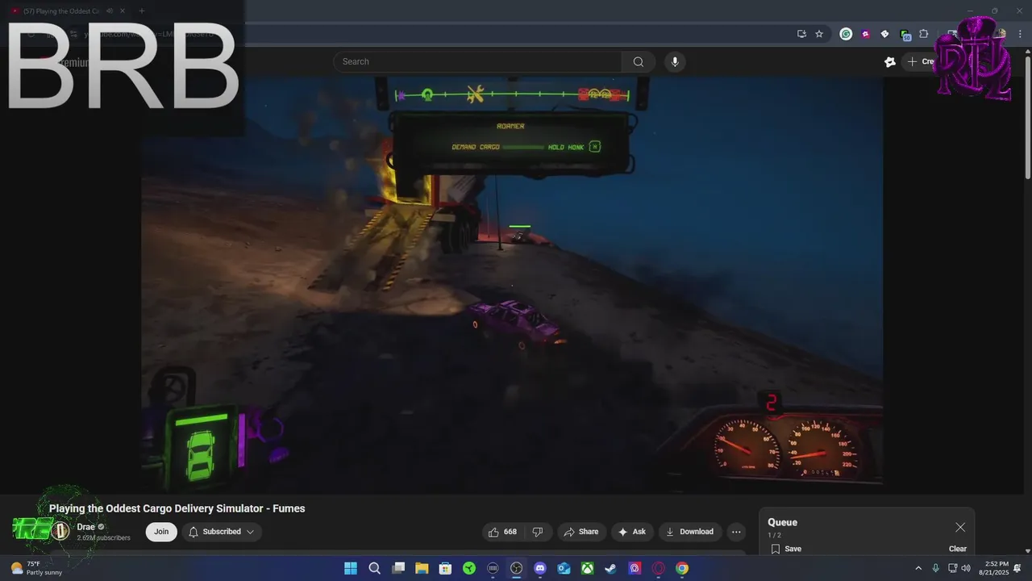Screen dimensions: 1032x581
Task: Click the video title text
Action: [177, 508]
